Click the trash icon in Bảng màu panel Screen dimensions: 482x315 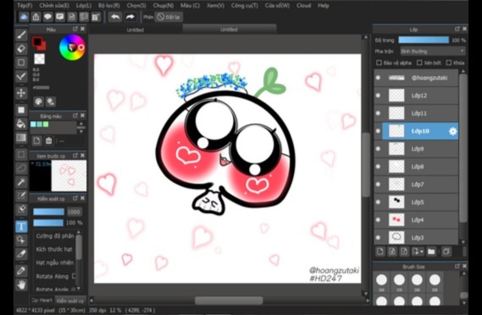pos(48,141)
